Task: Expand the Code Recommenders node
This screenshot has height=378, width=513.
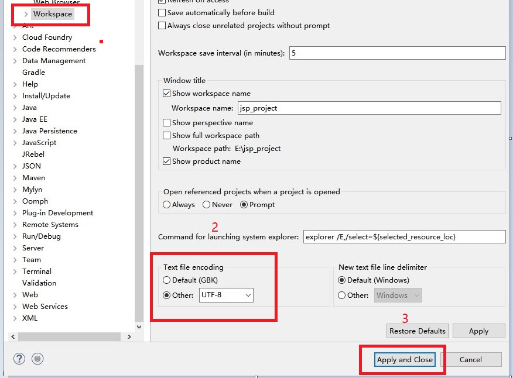Action: click(x=15, y=49)
